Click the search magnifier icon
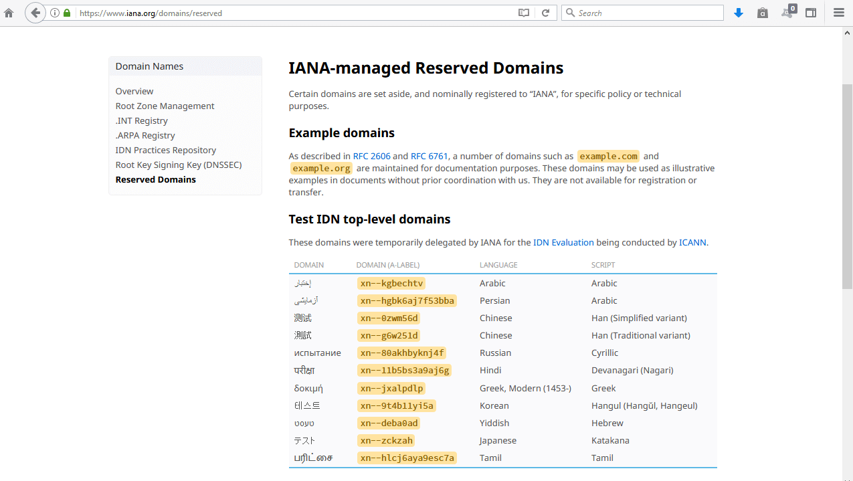Image resolution: width=853 pixels, height=481 pixels. coord(571,13)
